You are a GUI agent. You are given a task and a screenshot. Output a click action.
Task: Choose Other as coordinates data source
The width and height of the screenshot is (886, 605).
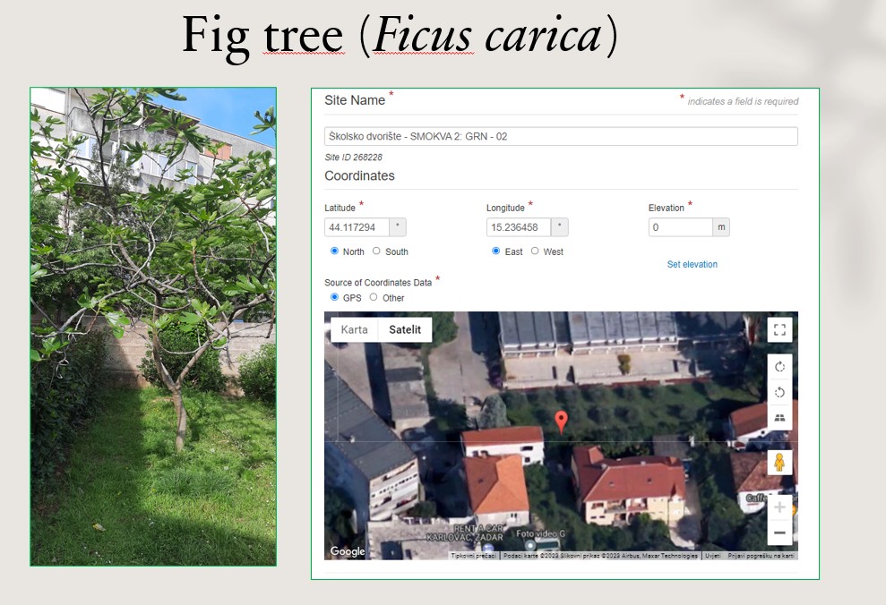point(374,297)
